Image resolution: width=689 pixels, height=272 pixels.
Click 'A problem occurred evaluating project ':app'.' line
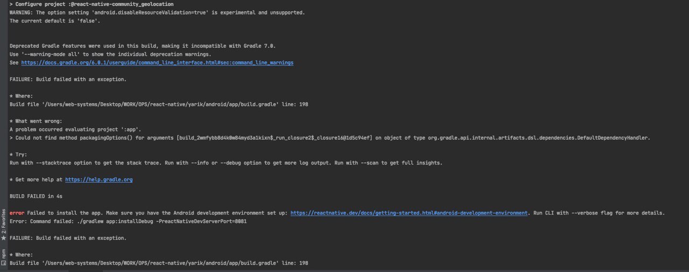click(x=75, y=130)
